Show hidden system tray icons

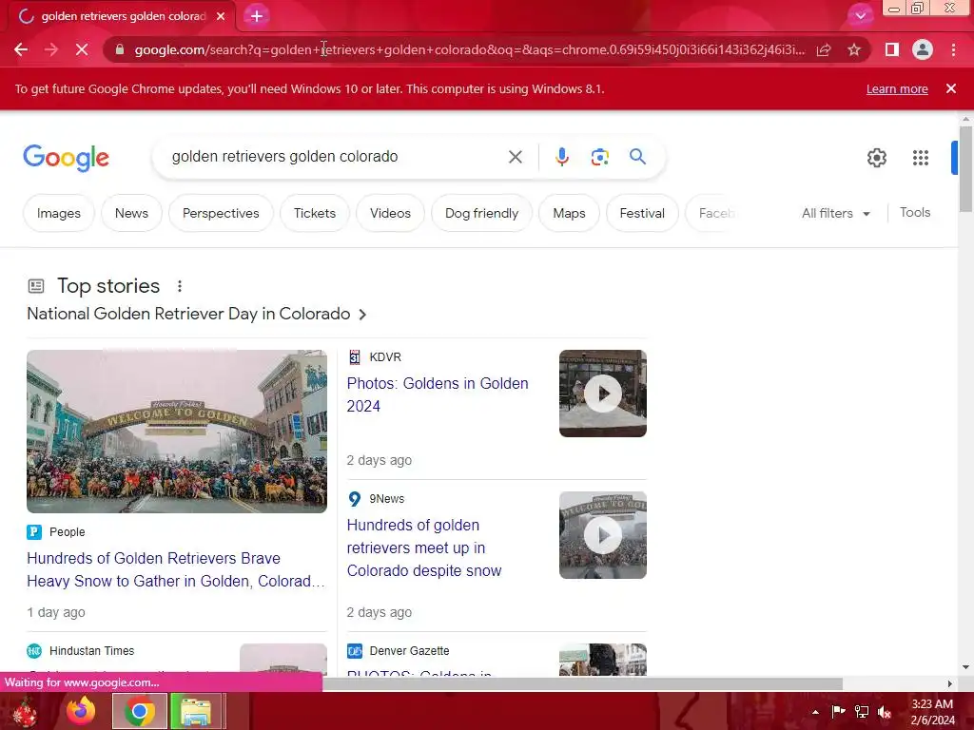[x=815, y=711]
